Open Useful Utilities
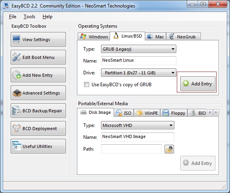Viewport: 230px width, 193px height. pyautogui.click(x=38, y=146)
